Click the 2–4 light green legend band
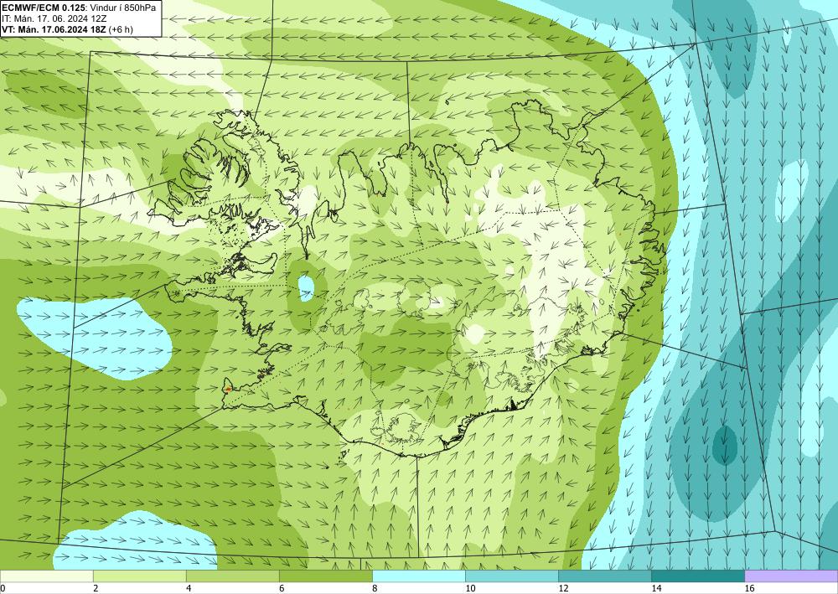The width and height of the screenshot is (838, 594). [x=139, y=576]
